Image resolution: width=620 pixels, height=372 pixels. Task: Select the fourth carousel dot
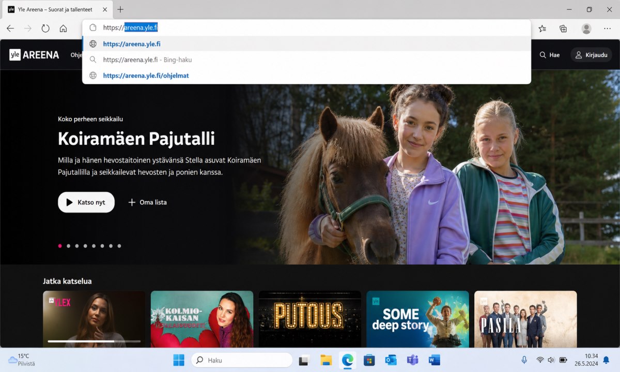tap(85, 246)
